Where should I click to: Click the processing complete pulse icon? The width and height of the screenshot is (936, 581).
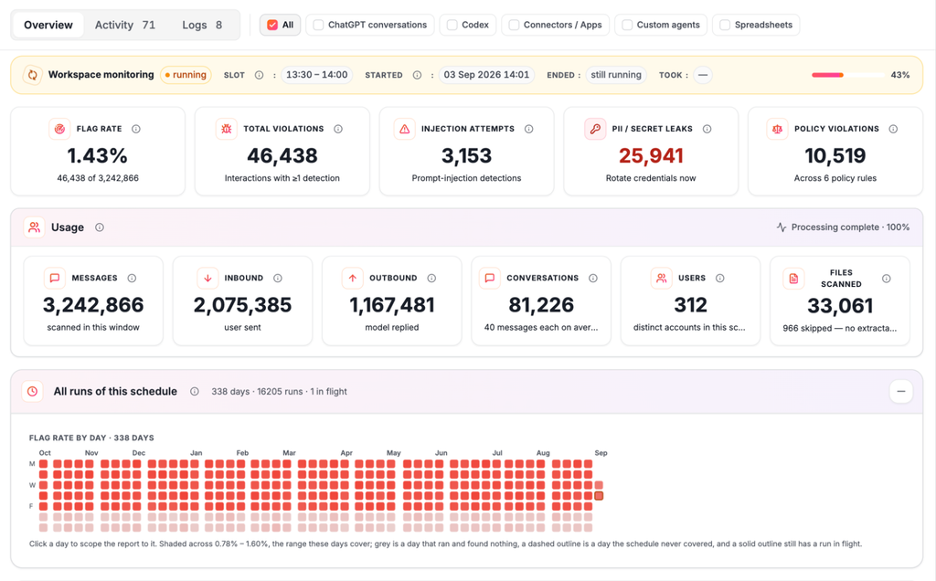pyautogui.click(x=782, y=227)
